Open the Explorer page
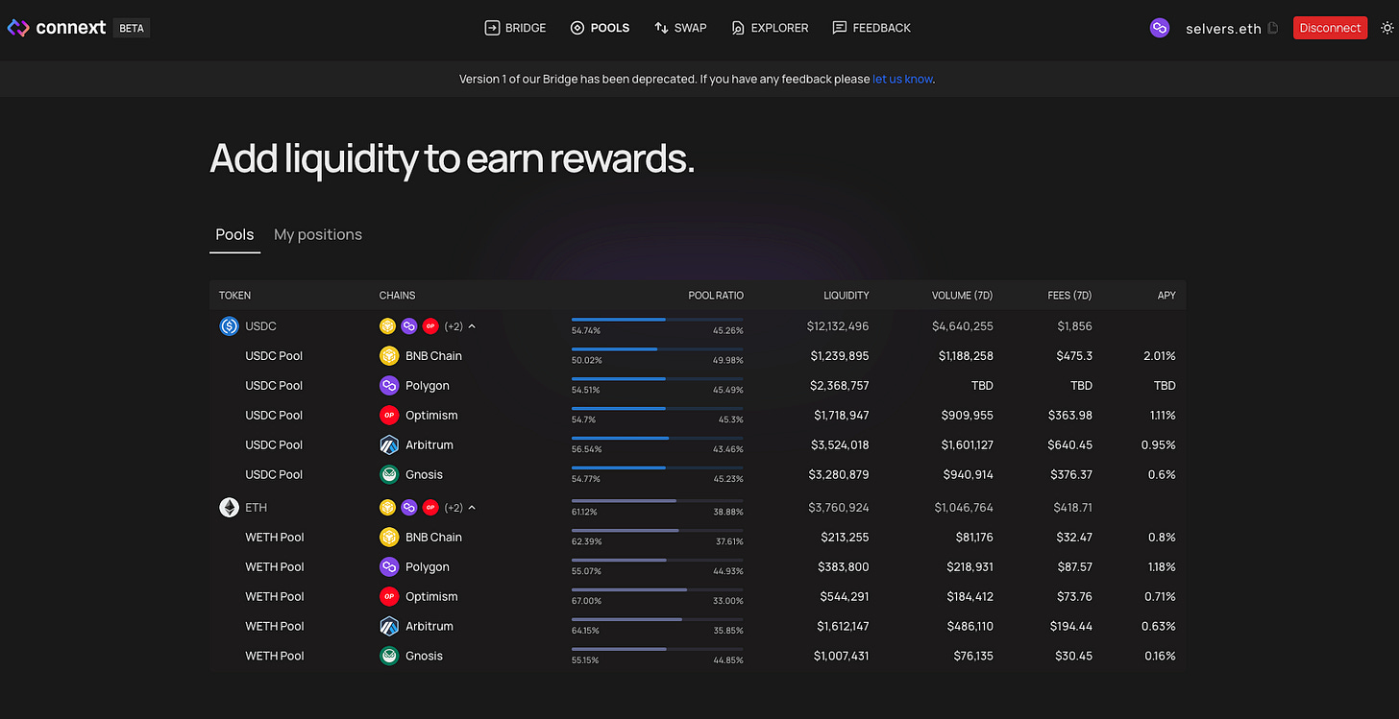This screenshot has width=1399, height=719. 769,28
